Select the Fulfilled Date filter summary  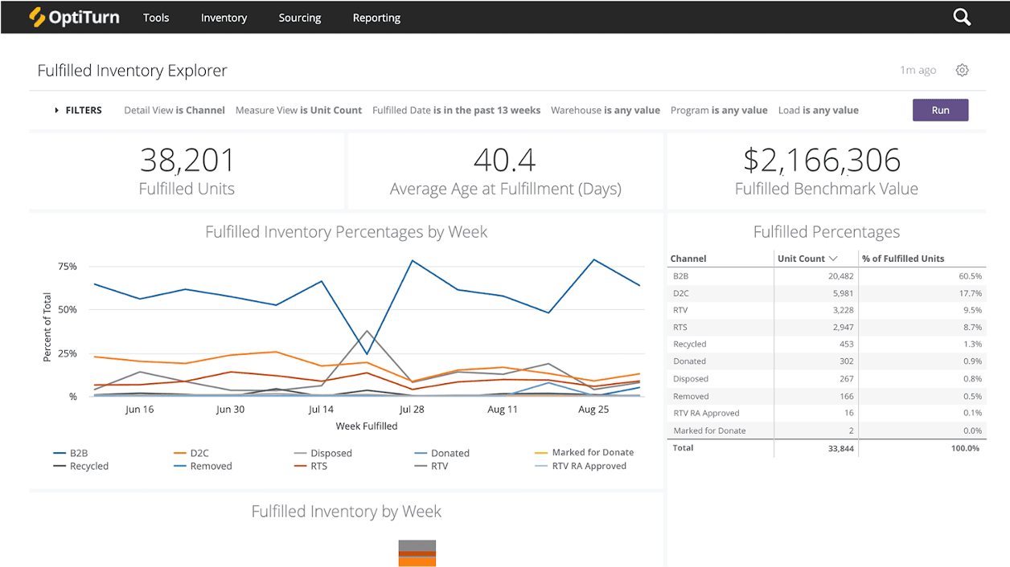(456, 110)
